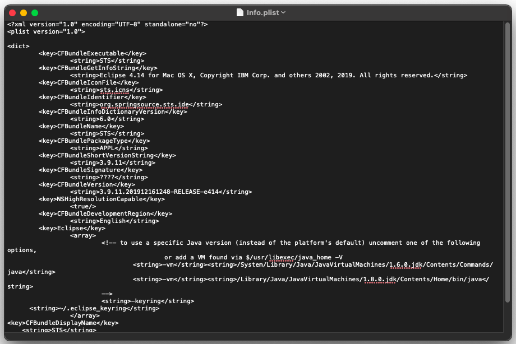516x344 pixels.
Task: Click the NSHighResolutionCapable key line
Action: [x=102, y=199]
